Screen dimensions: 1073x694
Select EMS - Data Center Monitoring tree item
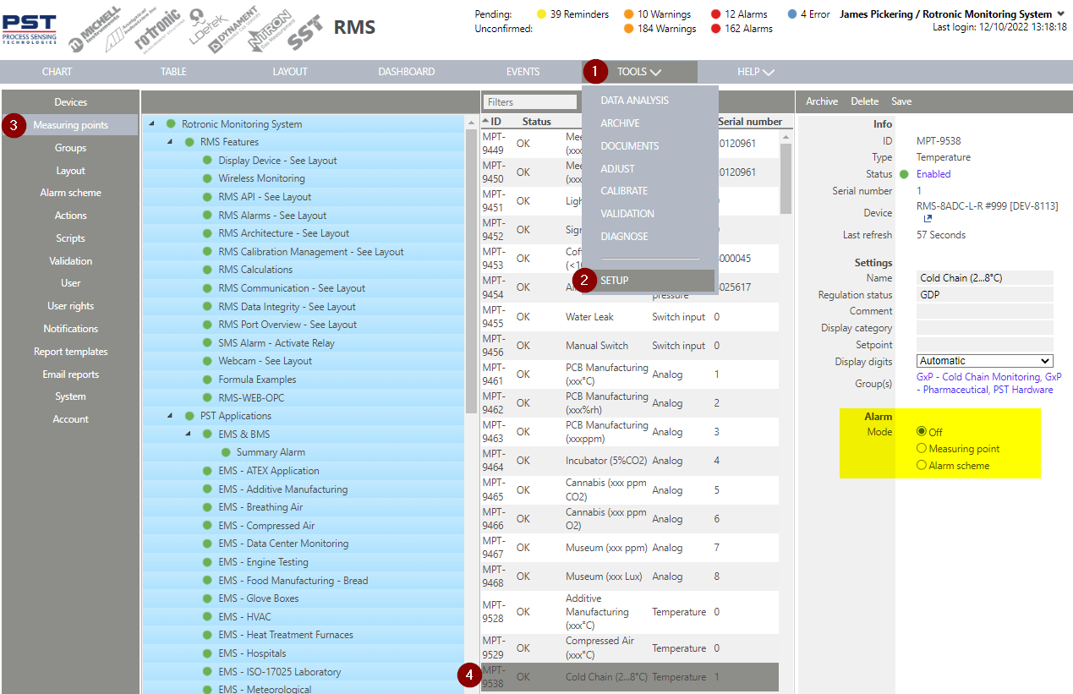point(283,544)
